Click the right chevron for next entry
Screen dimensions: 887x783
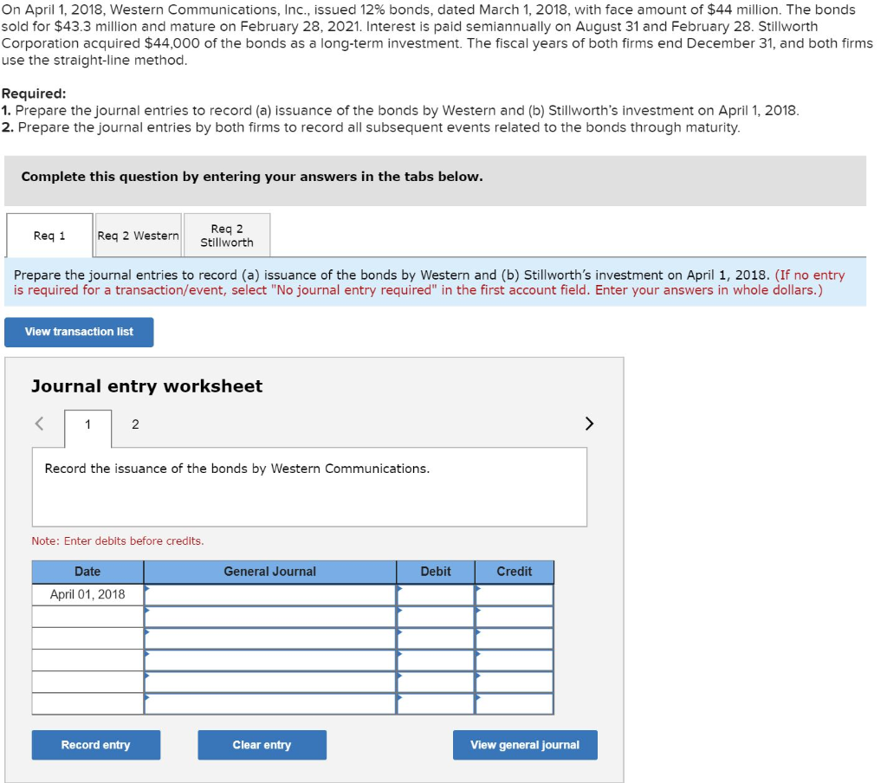coord(590,424)
